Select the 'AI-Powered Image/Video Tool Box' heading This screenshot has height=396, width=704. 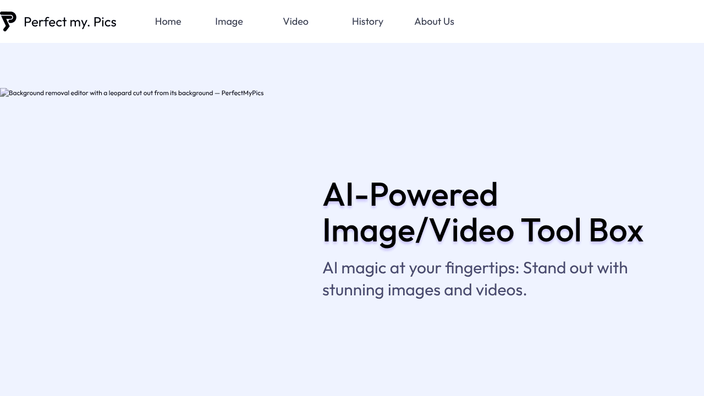click(x=482, y=212)
